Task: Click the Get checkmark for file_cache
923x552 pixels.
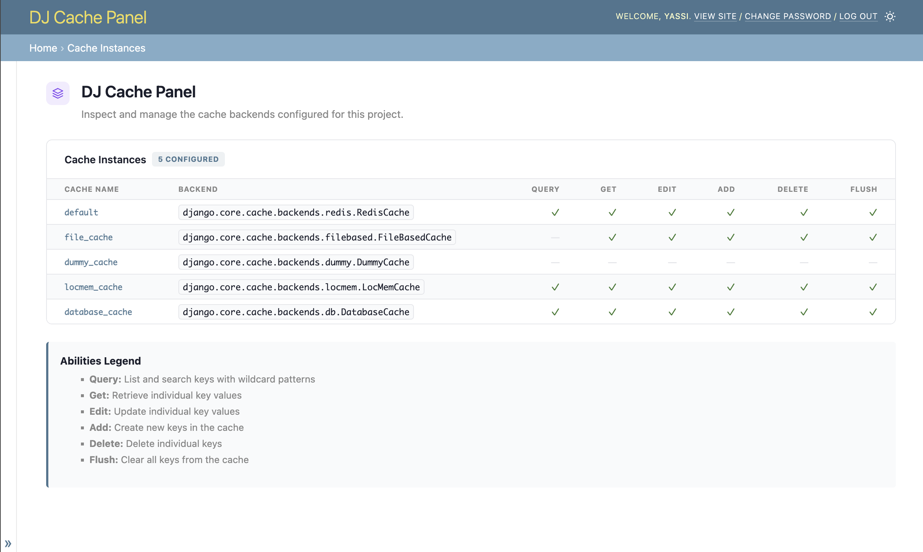Action: point(612,237)
